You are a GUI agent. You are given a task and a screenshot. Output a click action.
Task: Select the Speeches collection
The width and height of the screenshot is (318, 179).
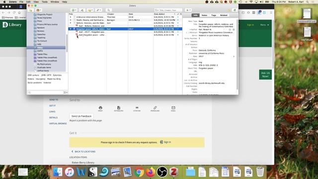click(x=41, y=34)
